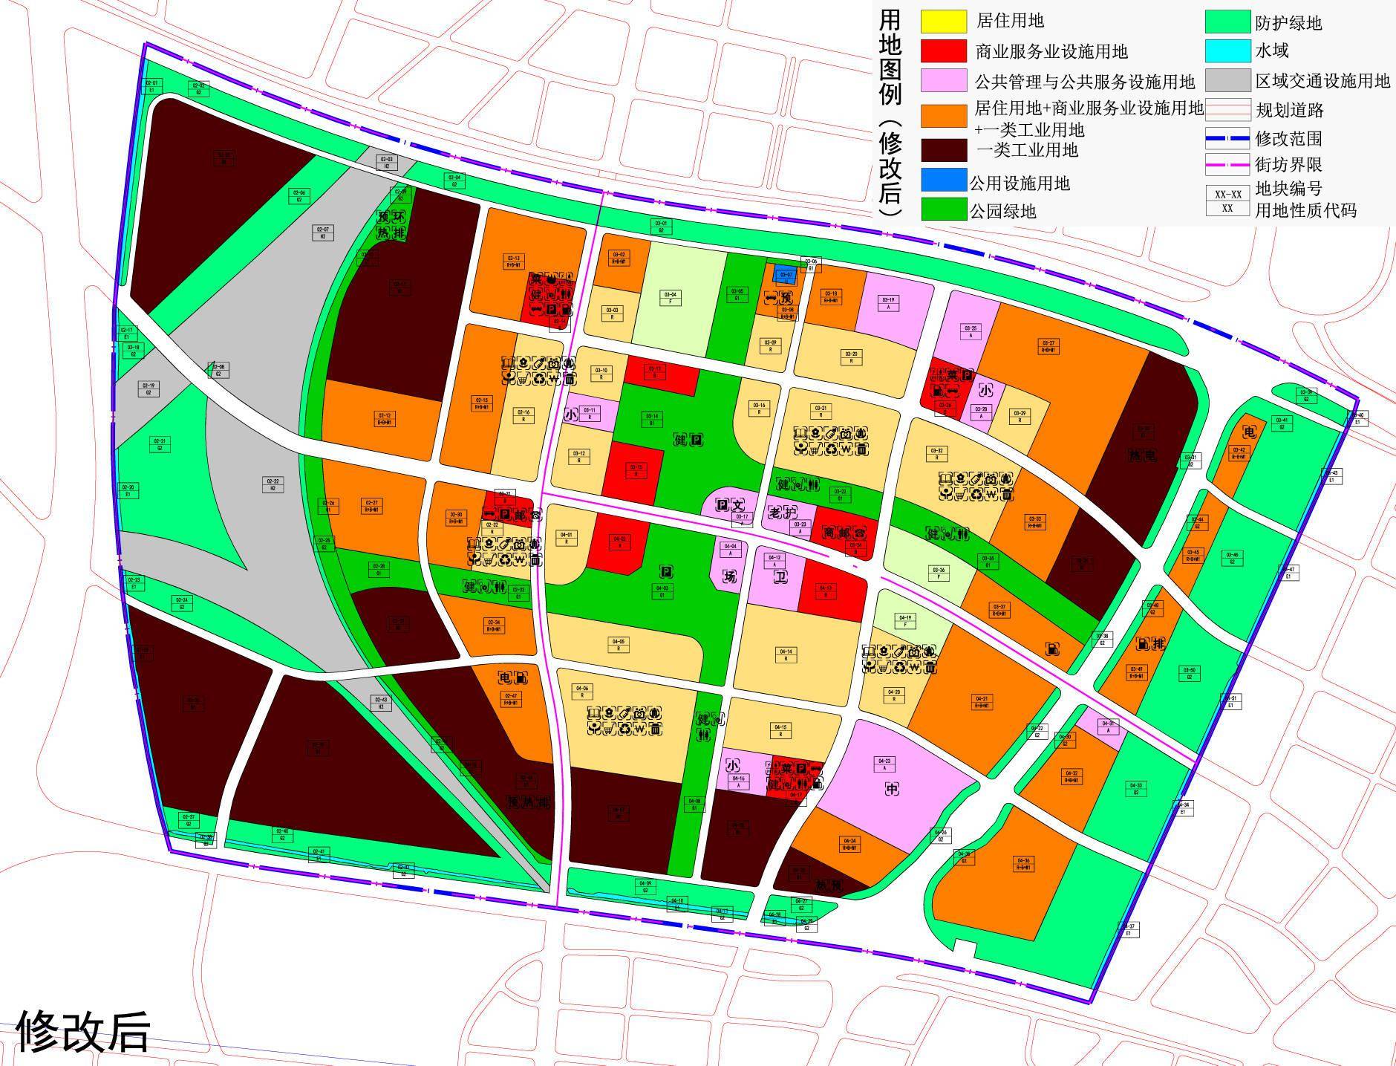The width and height of the screenshot is (1396, 1066).
Task: Click the telephone icon above parcel 03-24
Action: coord(861,532)
